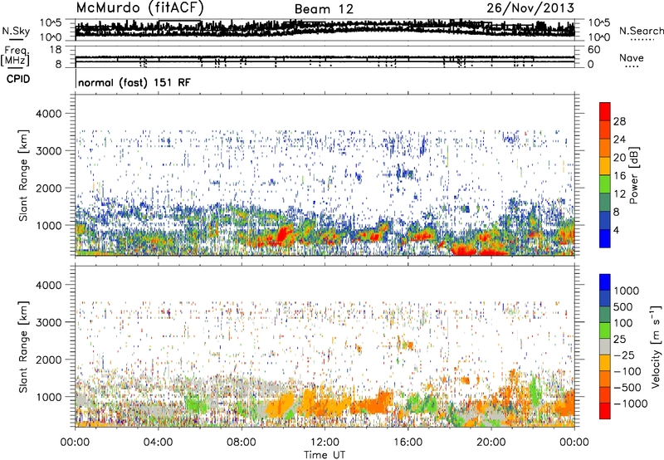Click the 26/Nov/2013 date text
Screen dimensions: 664x460
pyautogui.click(x=530, y=7)
